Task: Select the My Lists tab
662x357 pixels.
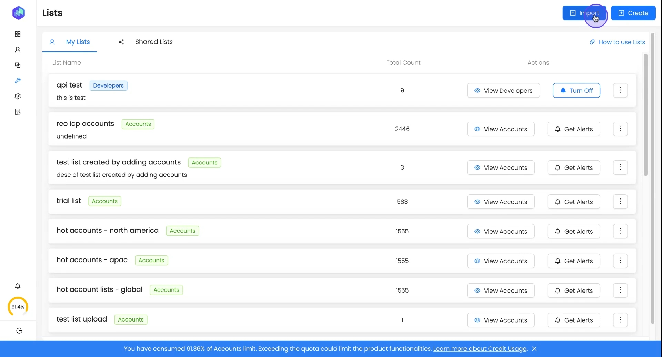Action: 78,42
